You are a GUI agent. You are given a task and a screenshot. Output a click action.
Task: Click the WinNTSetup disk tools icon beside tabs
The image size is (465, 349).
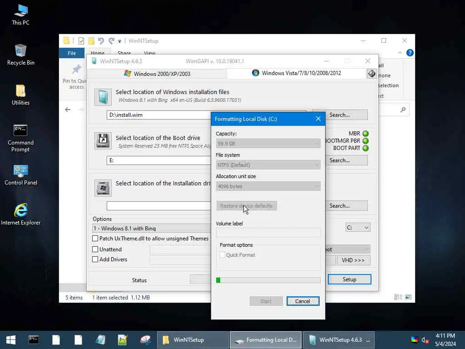[371, 73]
